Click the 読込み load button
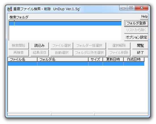 tap(40, 46)
